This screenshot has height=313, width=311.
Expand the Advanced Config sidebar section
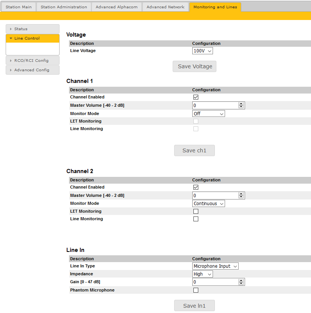click(x=32, y=70)
